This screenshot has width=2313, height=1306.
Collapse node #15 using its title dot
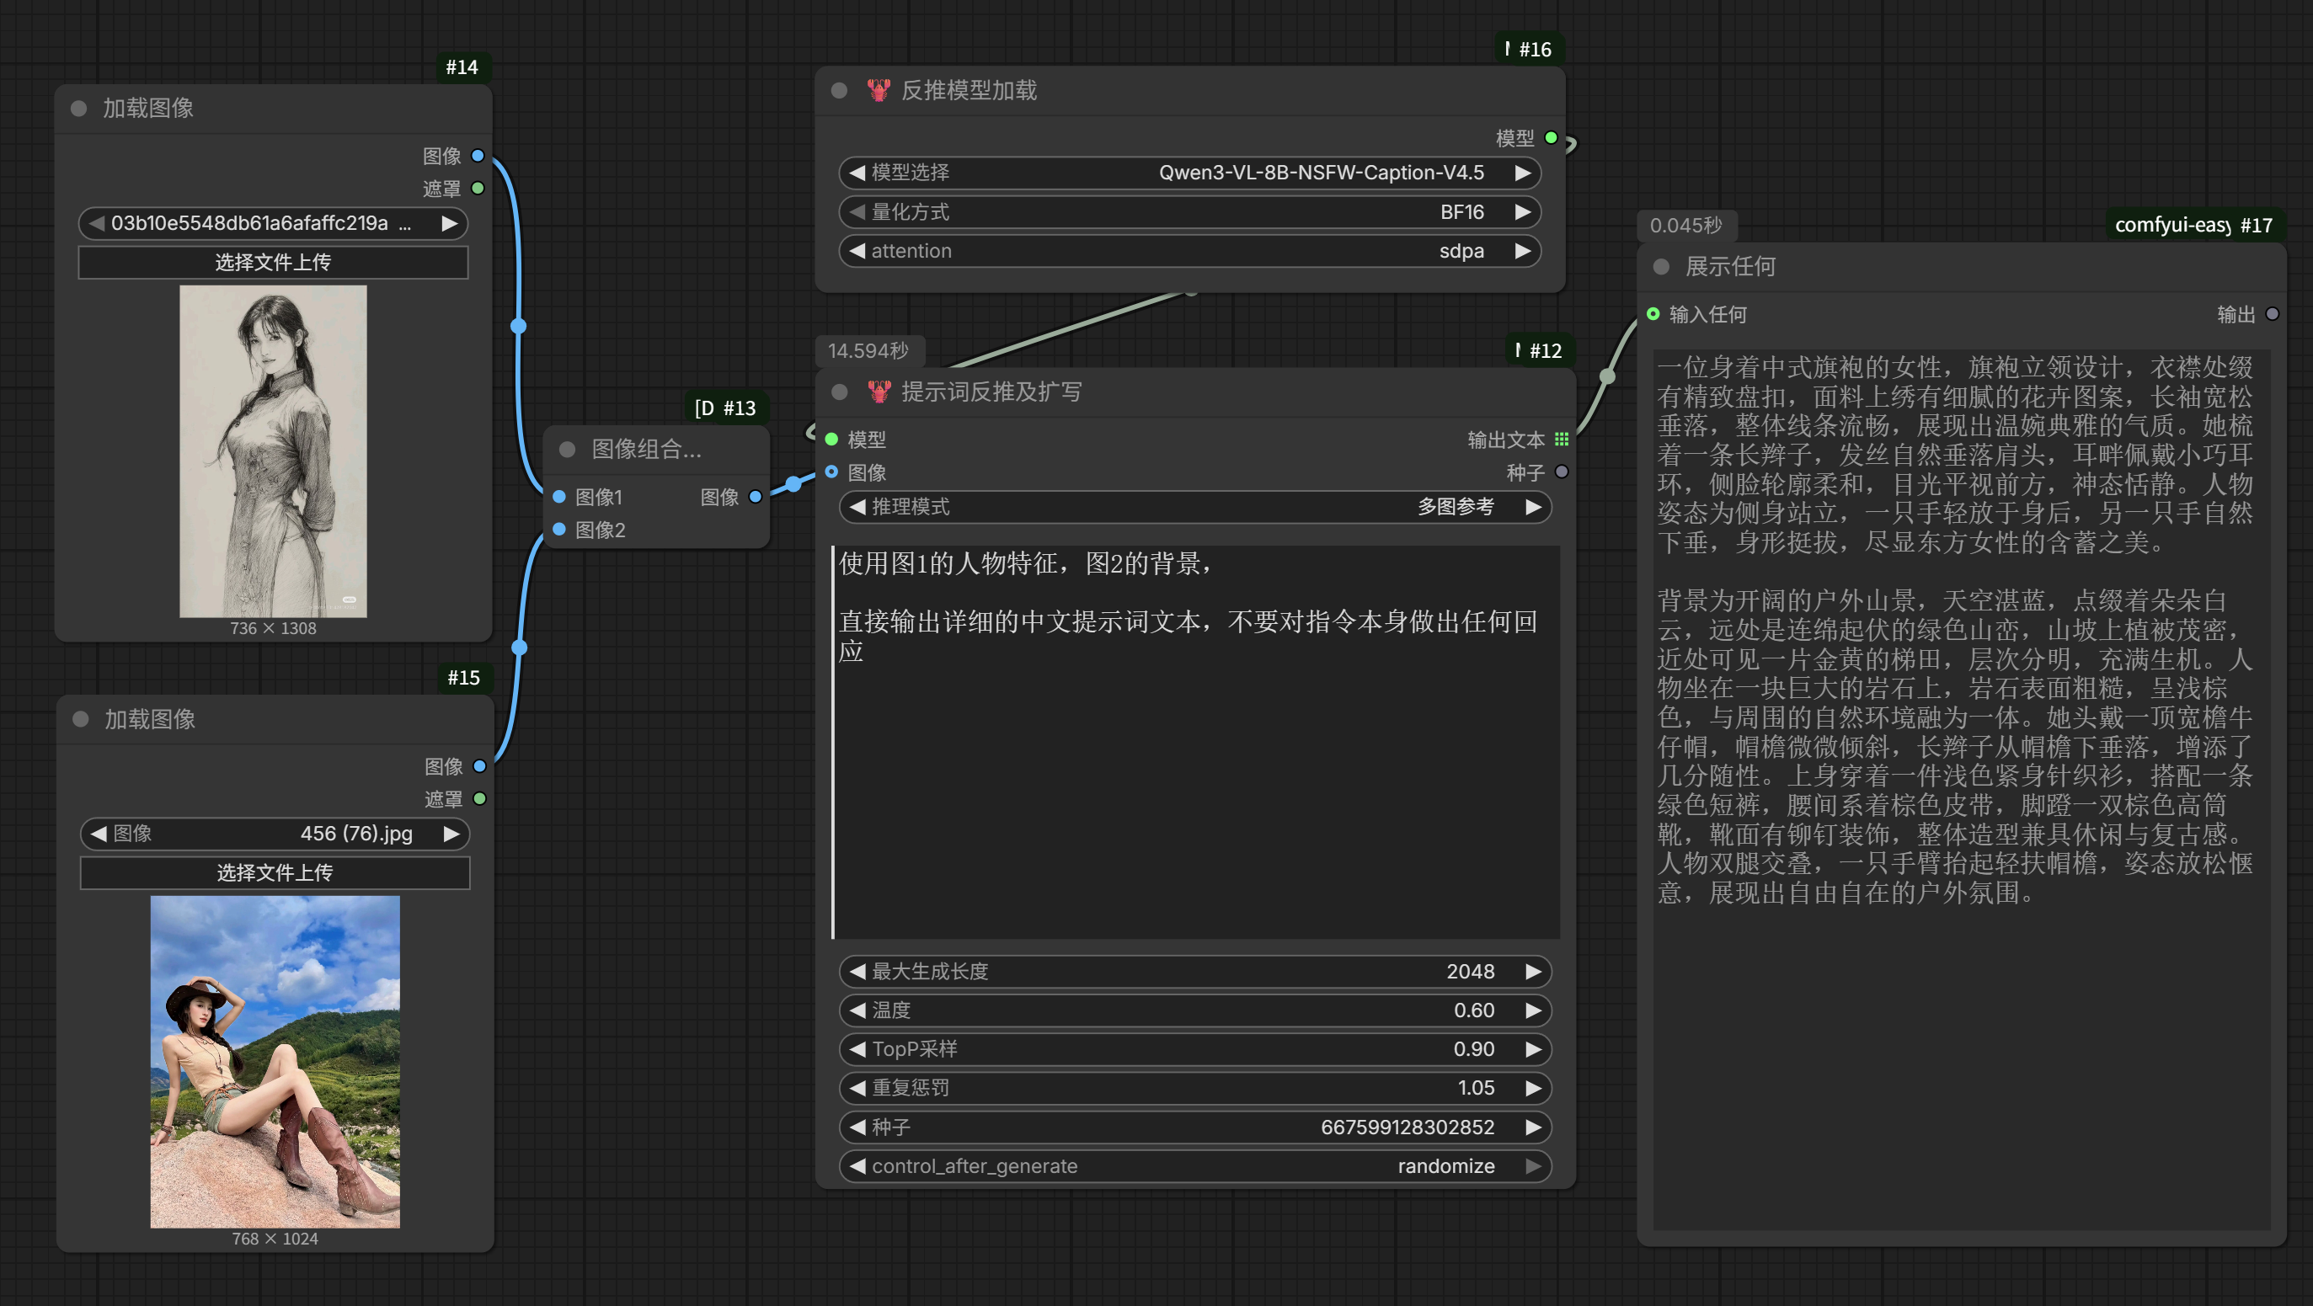(x=81, y=719)
